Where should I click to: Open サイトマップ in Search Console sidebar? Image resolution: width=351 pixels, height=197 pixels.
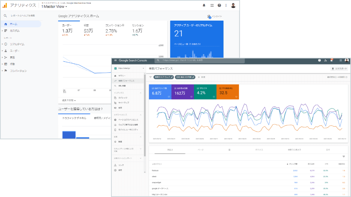click(x=123, y=102)
